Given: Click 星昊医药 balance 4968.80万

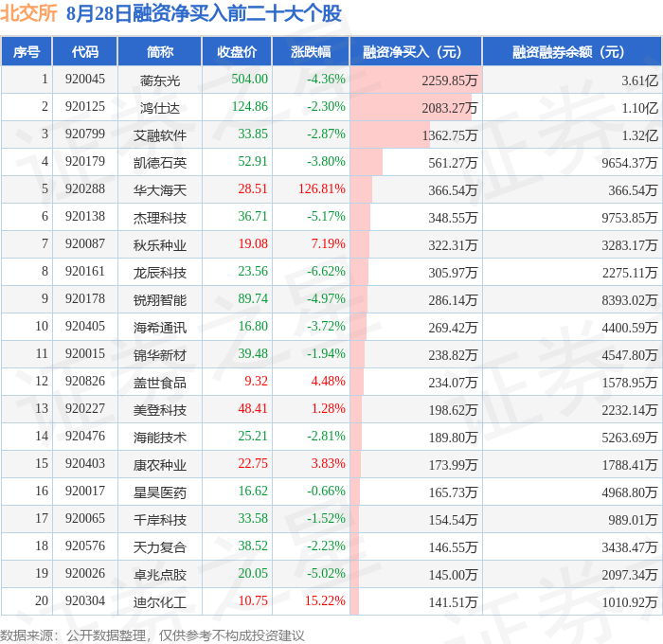Looking at the screenshot, I should tap(630, 492).
